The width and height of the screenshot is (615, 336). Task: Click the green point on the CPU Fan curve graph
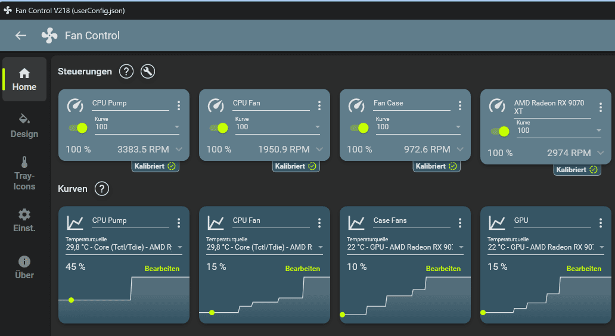(212, 313)
